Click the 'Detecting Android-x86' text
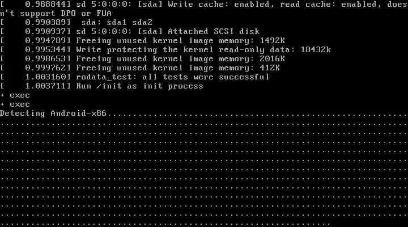 click(53, 113)
